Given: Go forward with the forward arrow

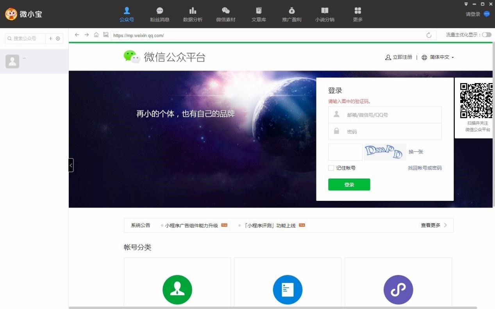Looking at the screenshot, I should pyautogui.click(x=87, y=35).
